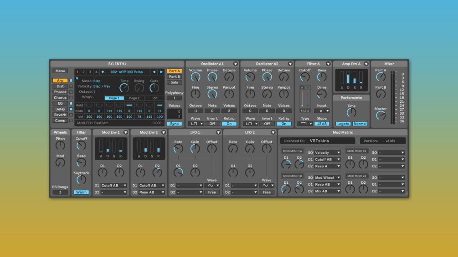
Task: Open LFO 1 options triangle
Action: coord(218,132)
